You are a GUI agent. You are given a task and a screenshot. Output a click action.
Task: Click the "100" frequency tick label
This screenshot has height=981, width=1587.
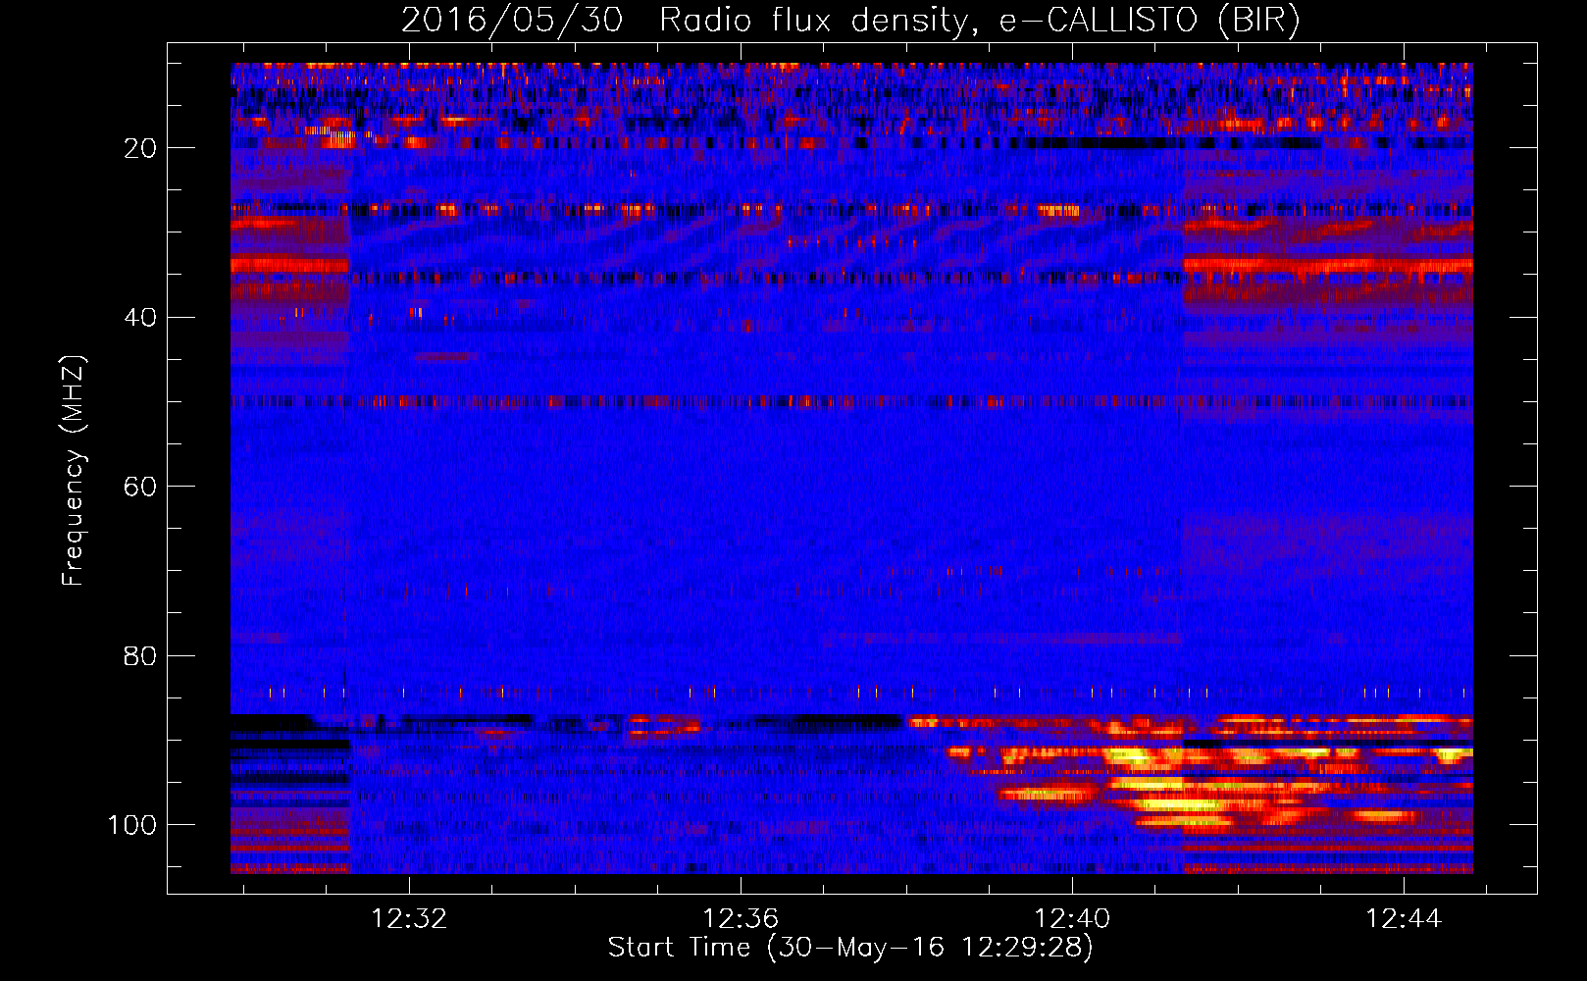tap(132, 825)
